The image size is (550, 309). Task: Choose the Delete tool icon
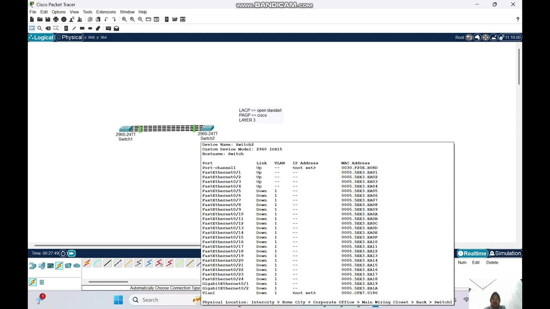pos(48,28)
